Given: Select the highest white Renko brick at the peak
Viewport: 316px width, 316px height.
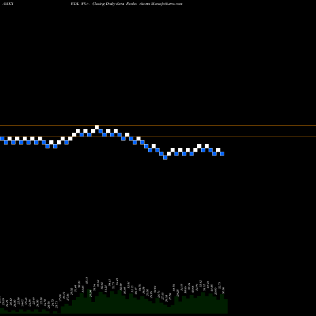Looking at the screenshot, I should (x=97, y=127).
